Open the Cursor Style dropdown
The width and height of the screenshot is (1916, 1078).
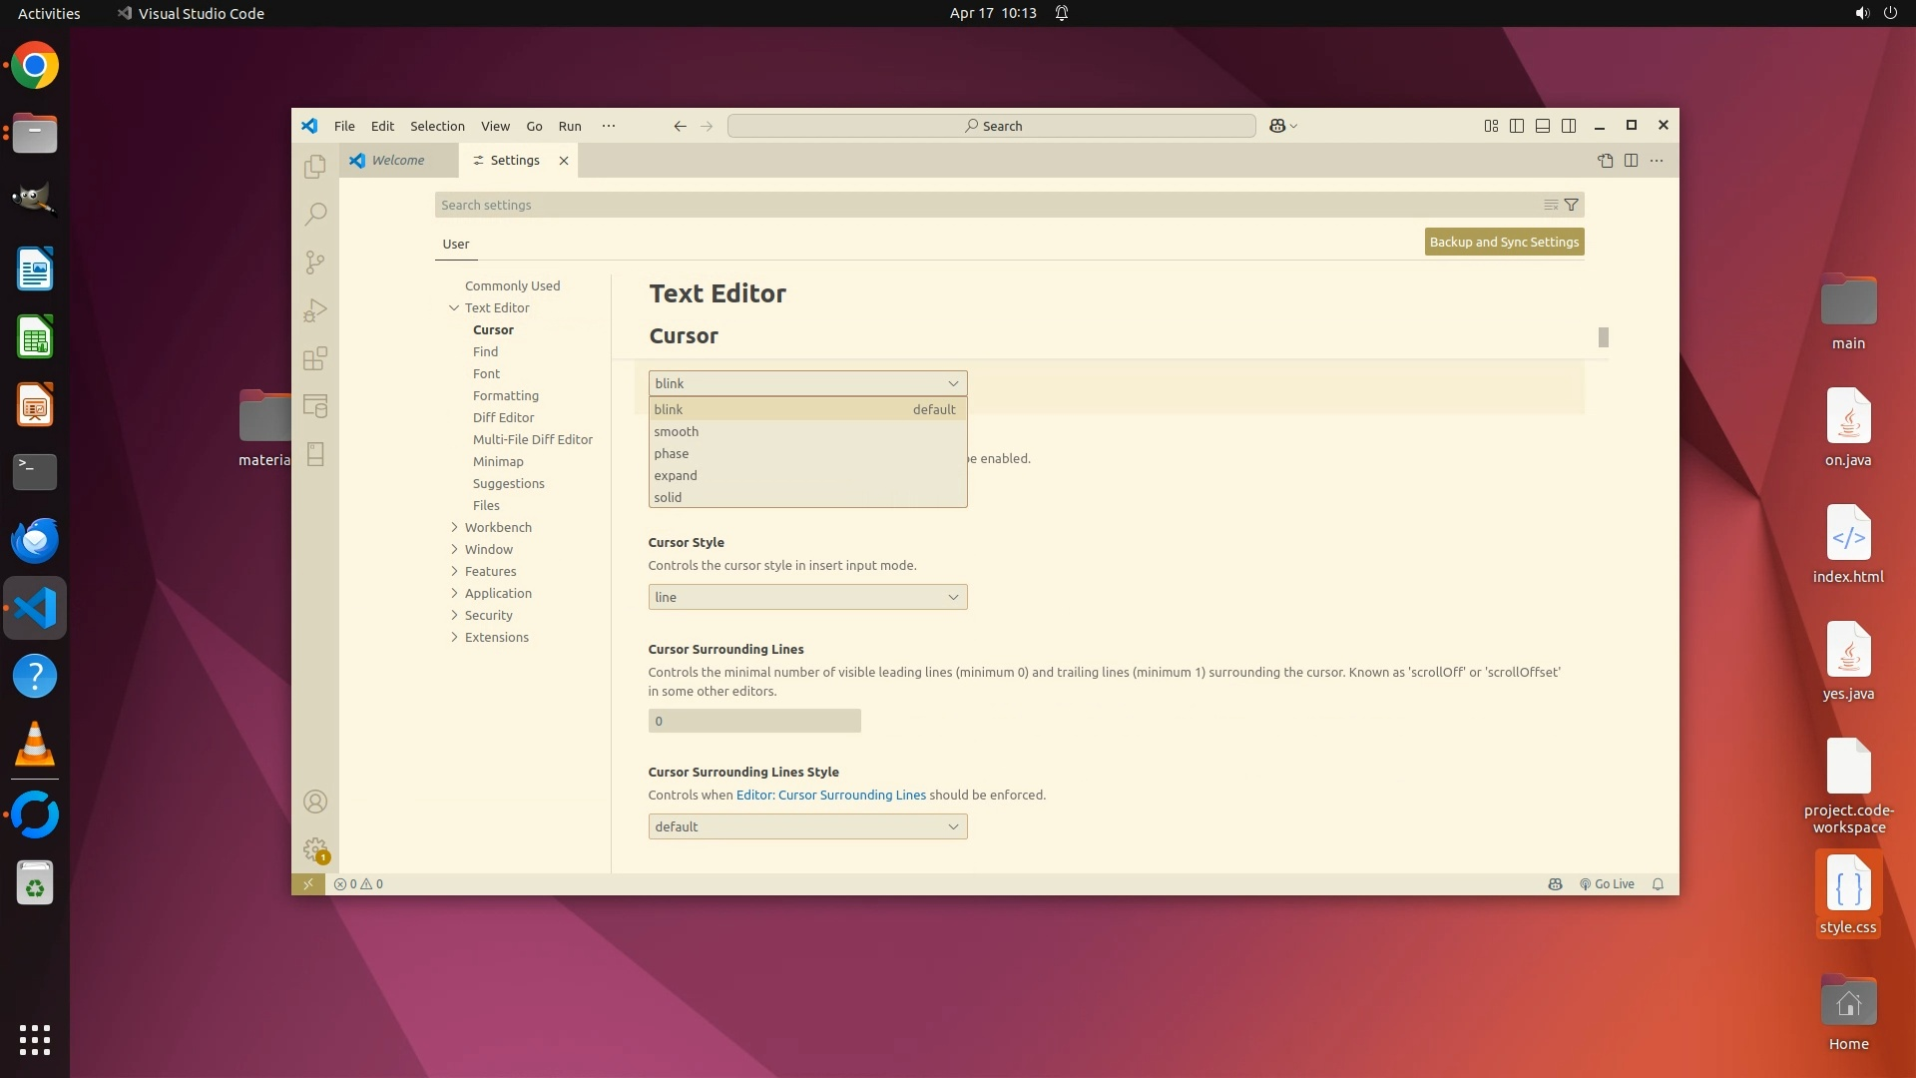[807, 597]
